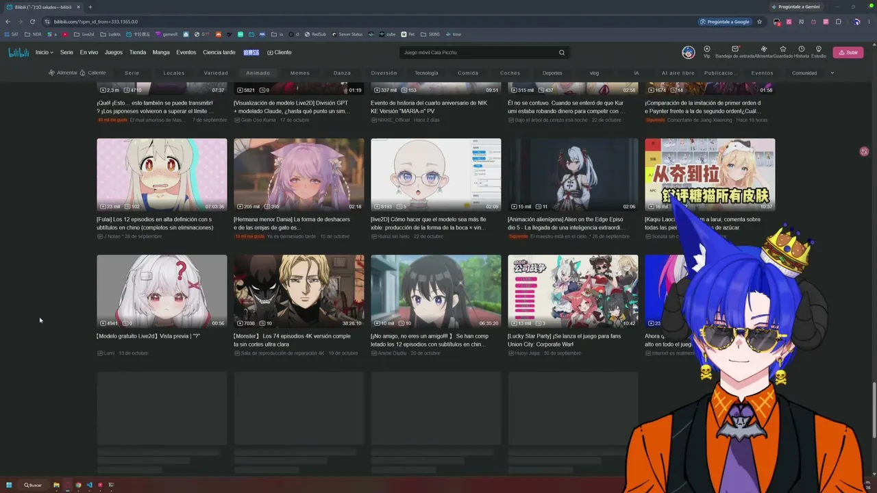Open the Windows Start menu
Image resolution: width=877 pixels, height=493 pixels.
point(10,485)
